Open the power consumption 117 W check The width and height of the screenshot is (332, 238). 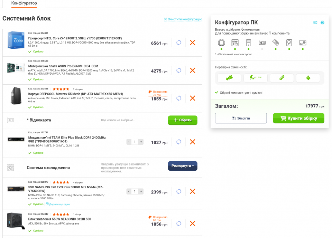[x=256, y=78]
